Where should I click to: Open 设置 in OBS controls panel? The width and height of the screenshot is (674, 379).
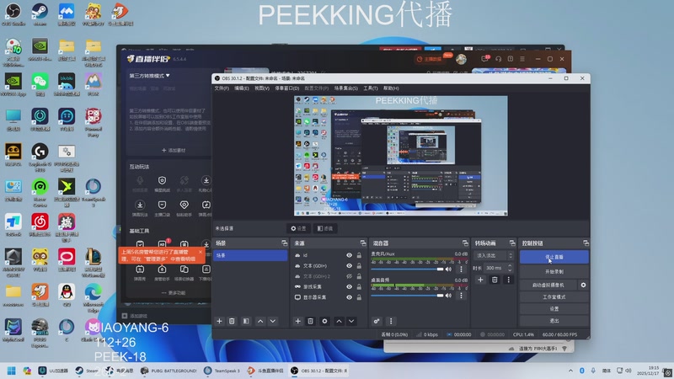coord(554,308)
